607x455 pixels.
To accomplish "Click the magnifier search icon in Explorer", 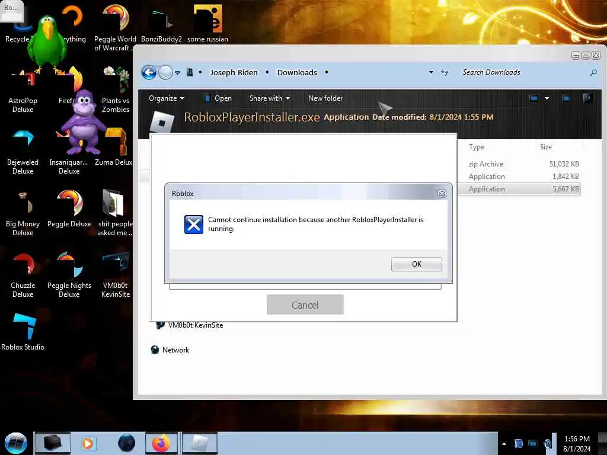I will [593, 72].
